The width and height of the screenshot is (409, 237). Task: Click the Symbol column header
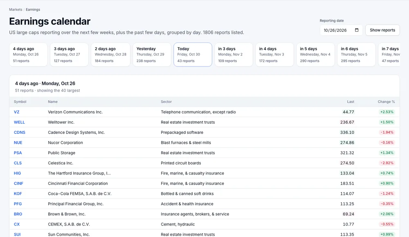tap(20, 102)
